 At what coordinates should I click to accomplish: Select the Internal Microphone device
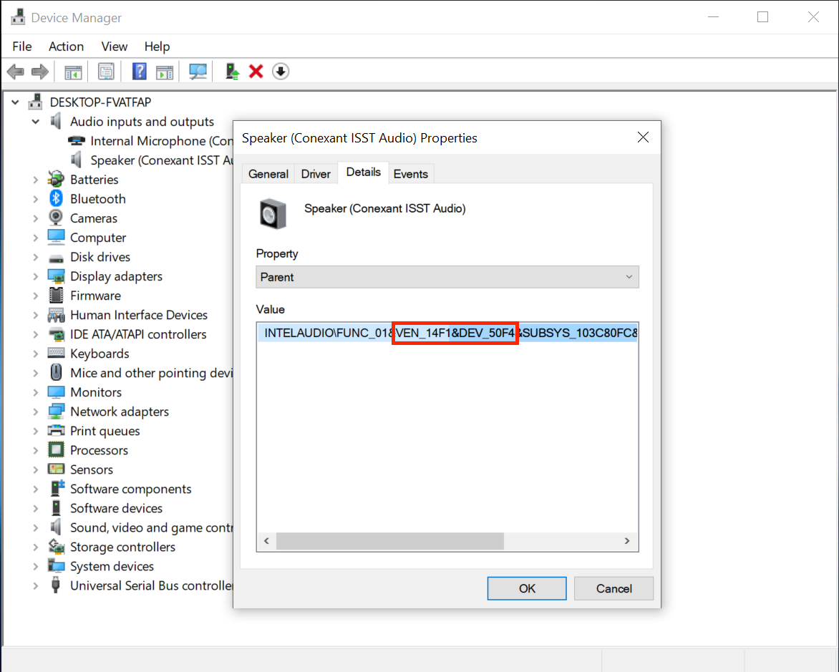161,141
